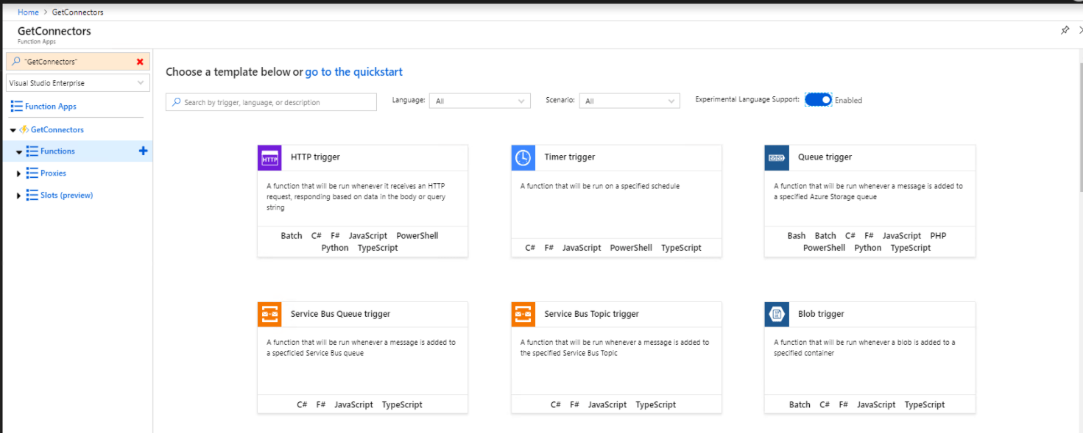Image resolution: width=1083 pixels, height=433 pixels.
Task: Select the Timer trigger clock icon
Action: click(523, 158)
